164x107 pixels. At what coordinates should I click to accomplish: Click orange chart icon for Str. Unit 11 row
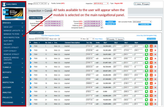[x=151, y=54]
